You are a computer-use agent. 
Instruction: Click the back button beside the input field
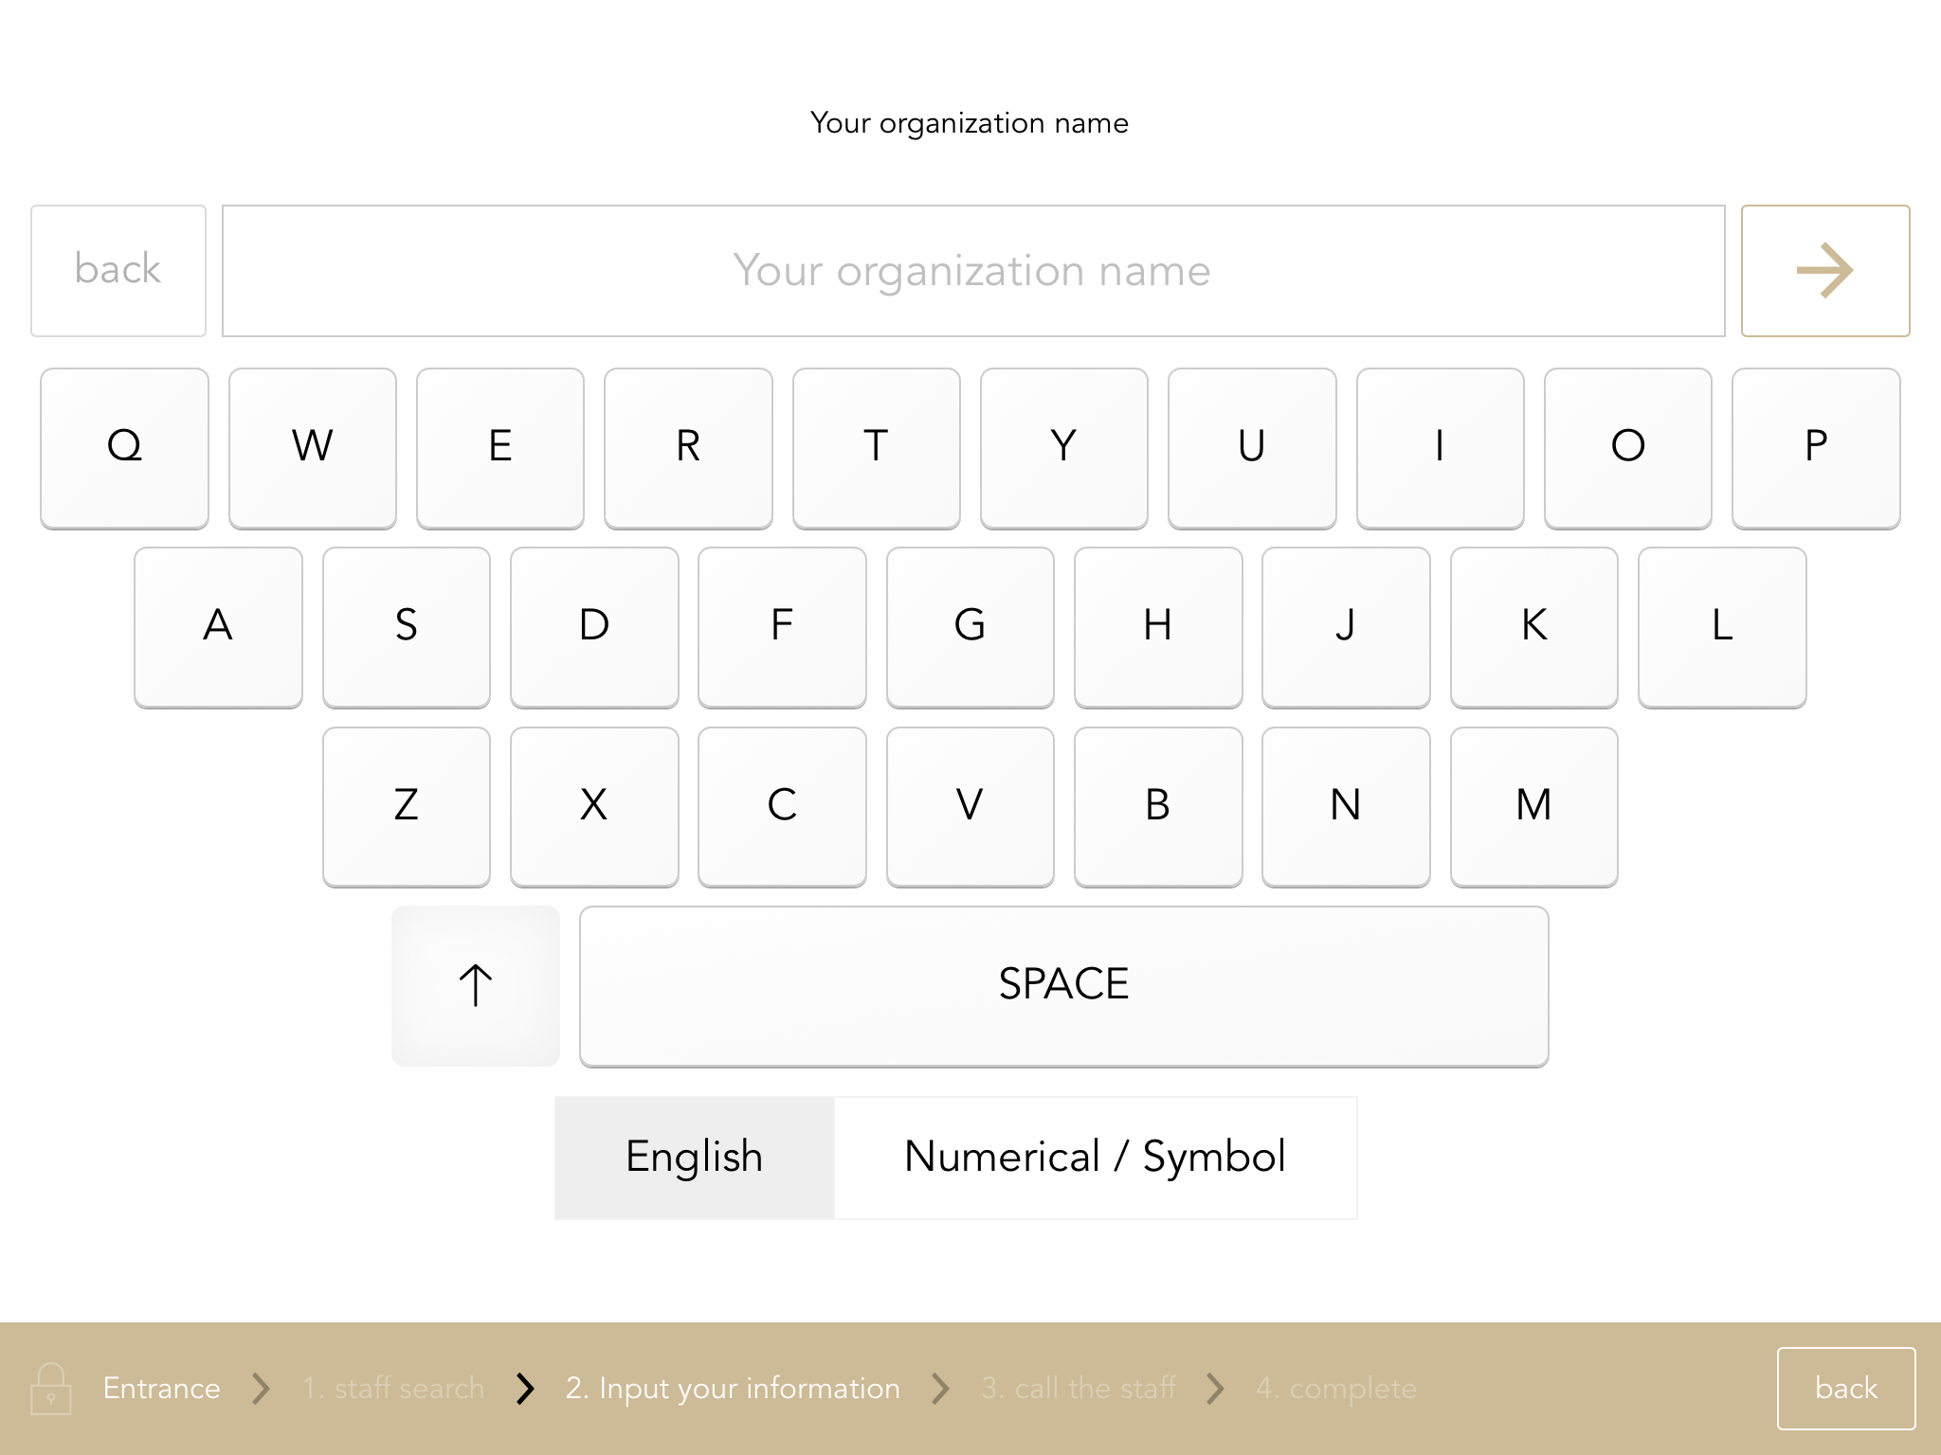click(x=117, y=270)
